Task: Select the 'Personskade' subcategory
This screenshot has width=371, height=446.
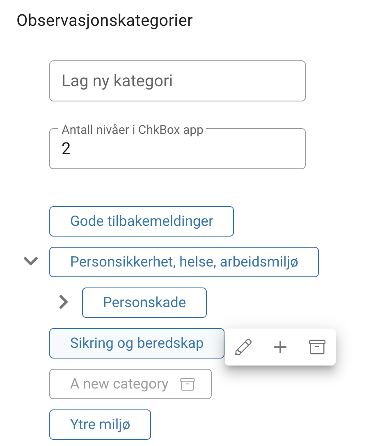Action: click(x=144, y=302)
